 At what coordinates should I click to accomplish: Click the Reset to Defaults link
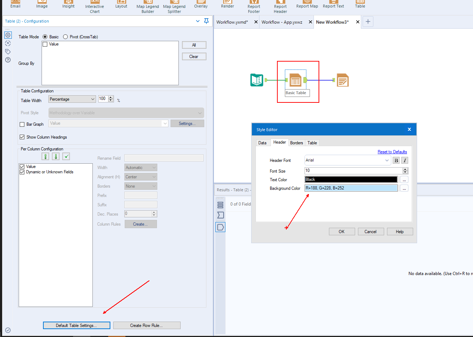tap(392, 151)
